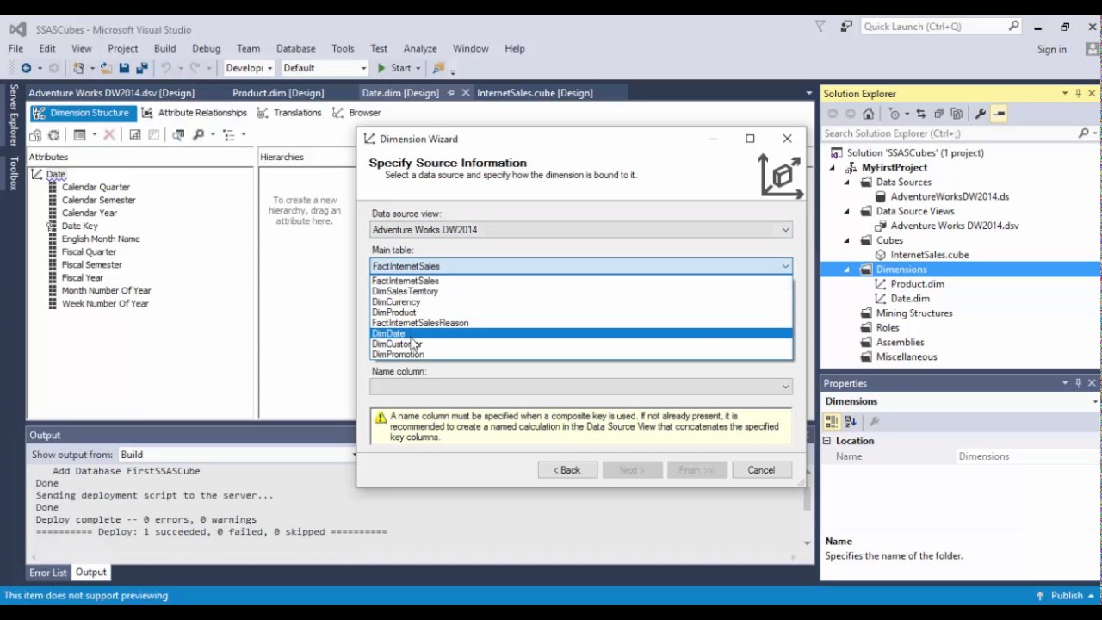Viewport: 1102px width, 620px height.
Task: Collapse Data Sources folder arrow
Action: 846,183
